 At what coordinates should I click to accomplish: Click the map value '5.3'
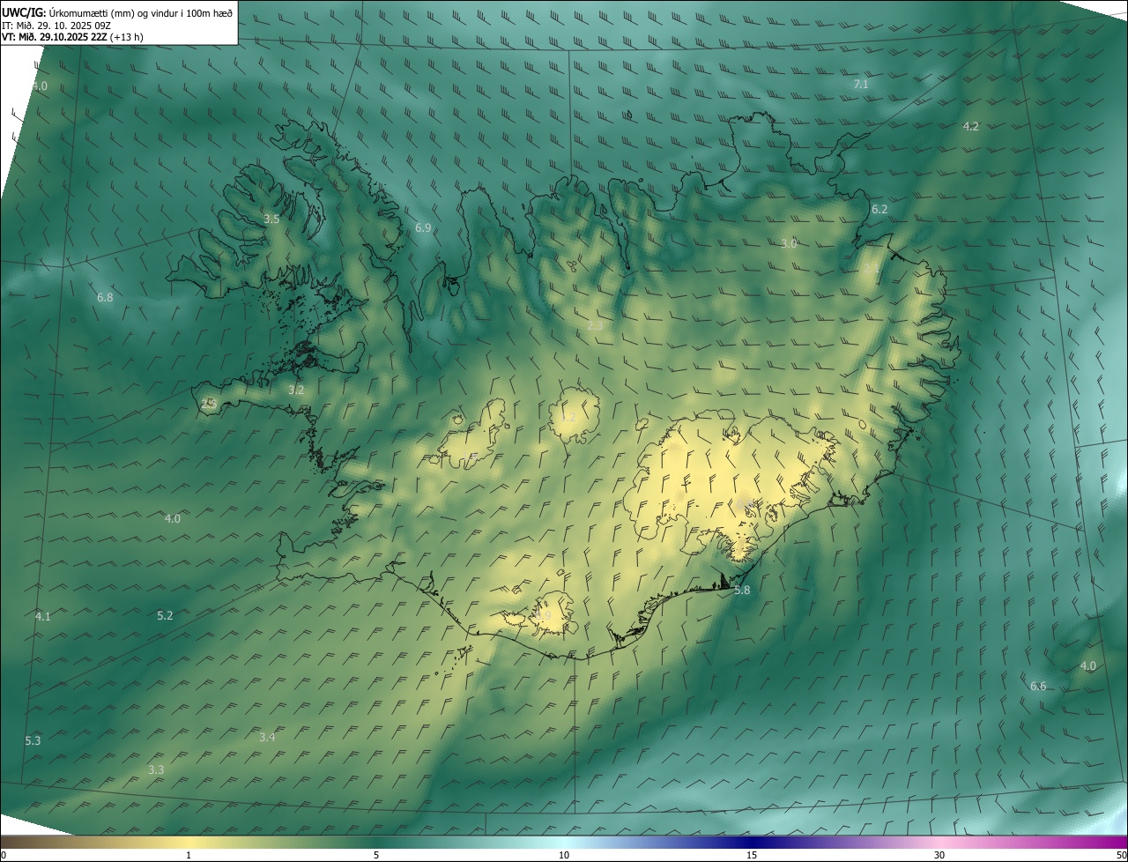pos(33,740)
